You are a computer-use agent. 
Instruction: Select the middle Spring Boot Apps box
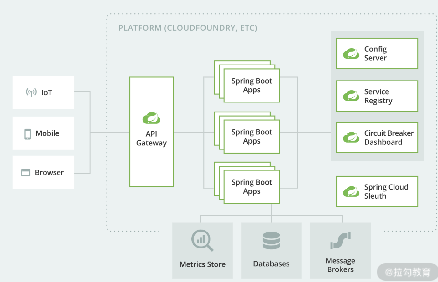pos(252,137)
